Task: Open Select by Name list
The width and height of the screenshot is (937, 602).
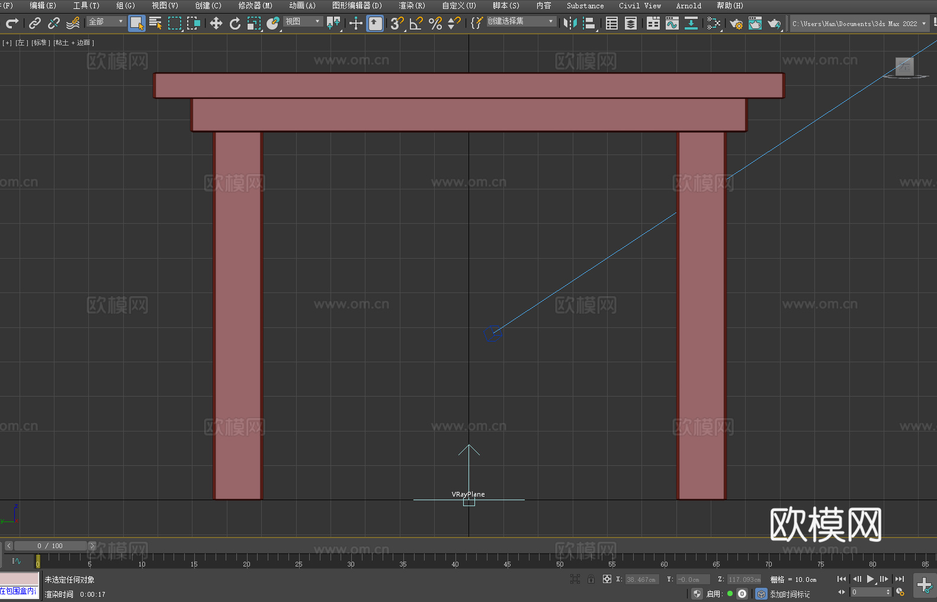Action: coord(156,23)
